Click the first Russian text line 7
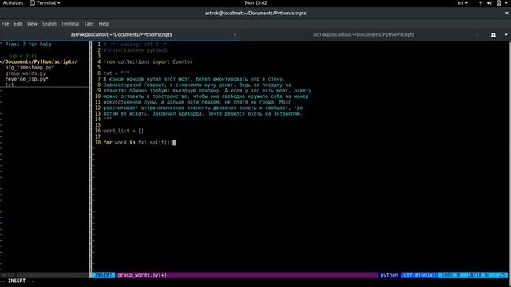This screenshot has height=287, width=511. click(x=194, y=79)
